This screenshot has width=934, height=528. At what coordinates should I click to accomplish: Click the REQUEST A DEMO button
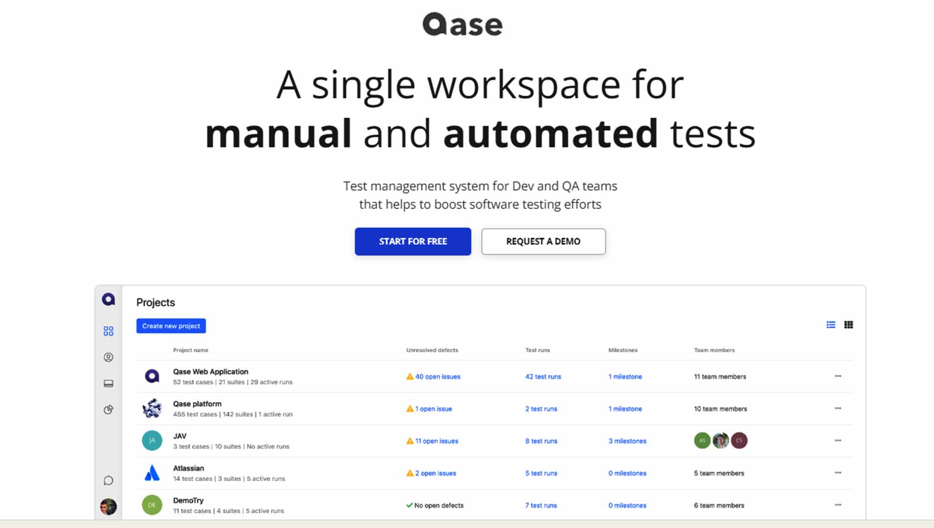pyautogui.click(x=543, y=242)
